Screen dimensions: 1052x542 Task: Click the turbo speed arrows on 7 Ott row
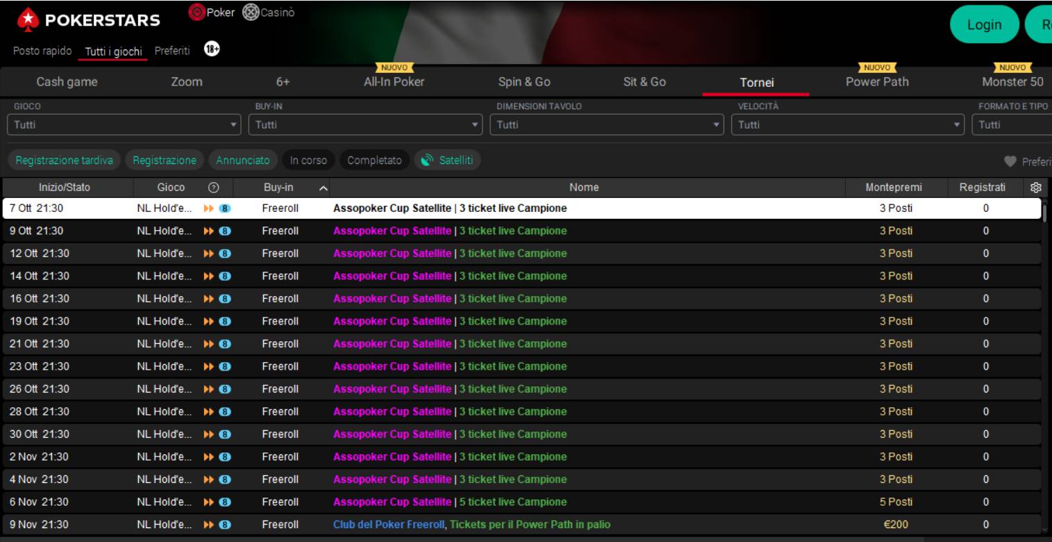208,208
